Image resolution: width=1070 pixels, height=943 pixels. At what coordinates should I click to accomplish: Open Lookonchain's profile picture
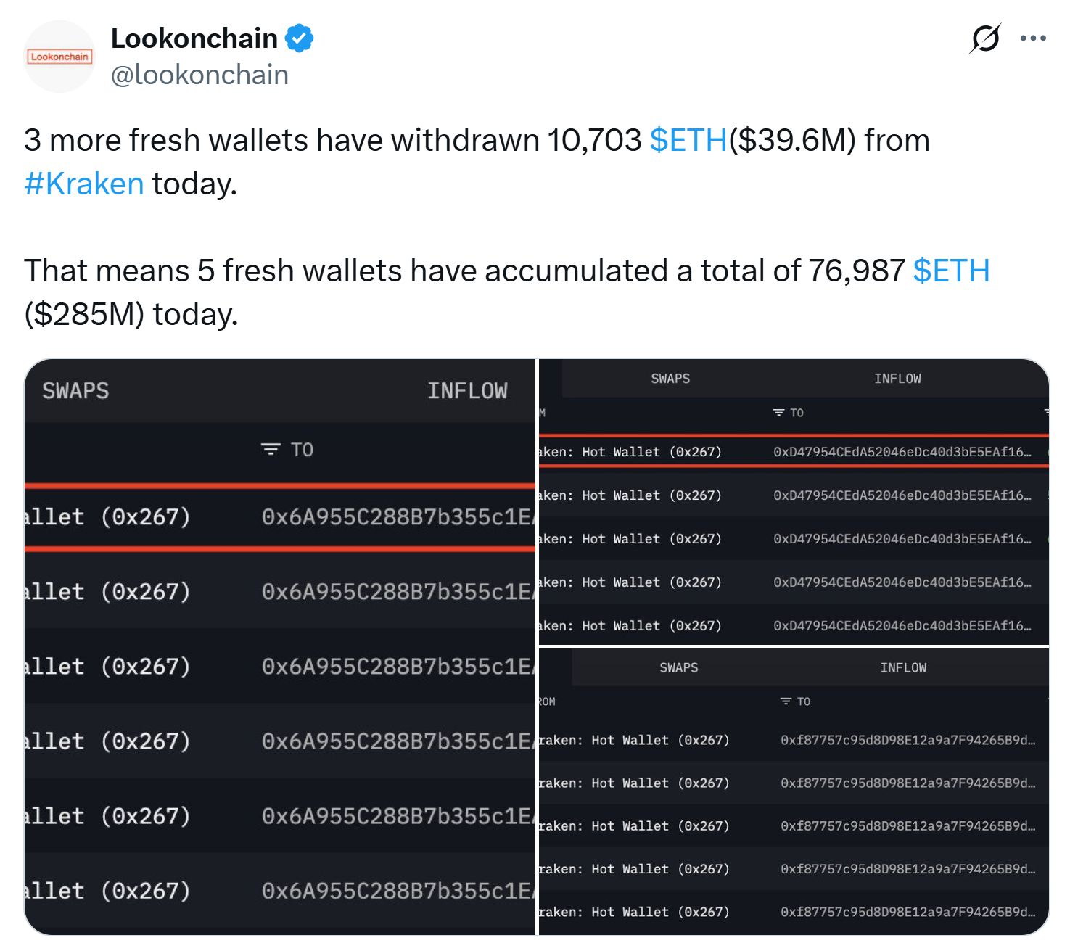pos(59,57)
